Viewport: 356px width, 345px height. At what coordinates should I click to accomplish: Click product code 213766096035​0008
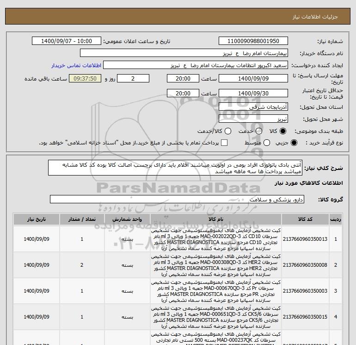[x=305, y=265]
